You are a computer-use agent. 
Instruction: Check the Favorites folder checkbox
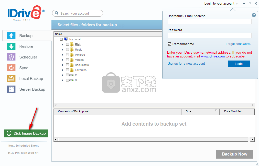click(67, 70)
